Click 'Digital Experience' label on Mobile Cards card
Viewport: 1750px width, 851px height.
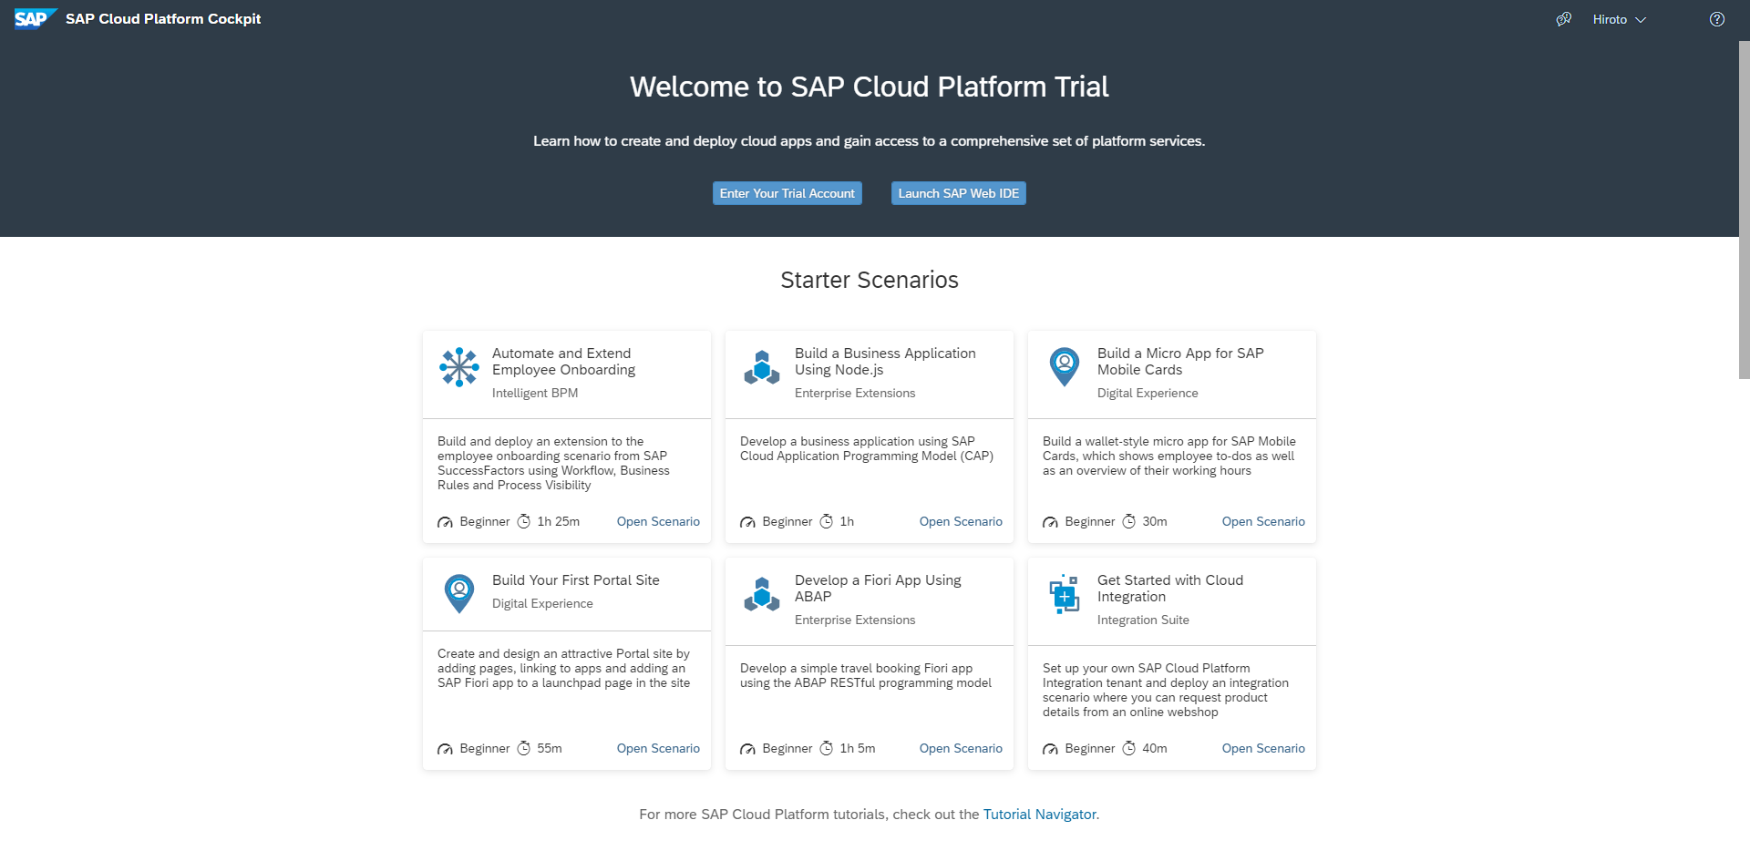pos(1148,393)
